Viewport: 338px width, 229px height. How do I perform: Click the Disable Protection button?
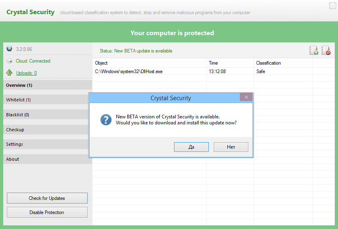[x=47, y=212]
